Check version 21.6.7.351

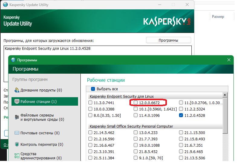181,145
